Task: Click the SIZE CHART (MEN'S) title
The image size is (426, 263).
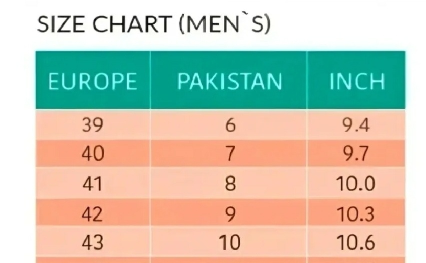Action: point(154,24)
